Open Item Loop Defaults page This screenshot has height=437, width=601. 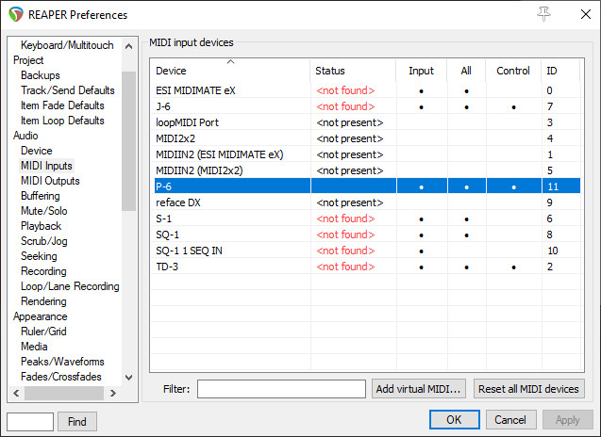(62, 121)
